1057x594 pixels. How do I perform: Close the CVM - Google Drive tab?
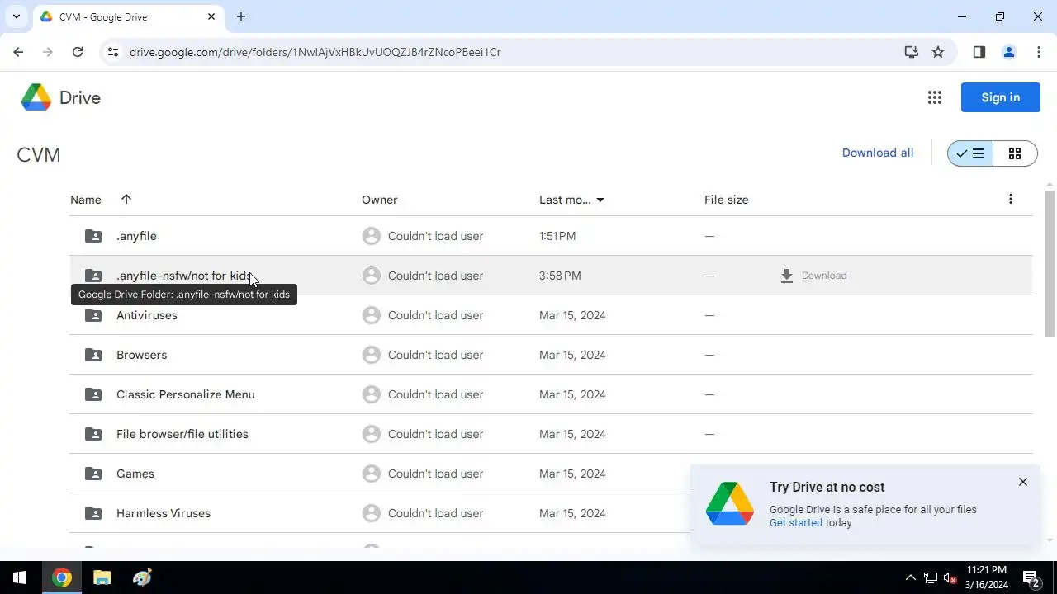[212, 16]
